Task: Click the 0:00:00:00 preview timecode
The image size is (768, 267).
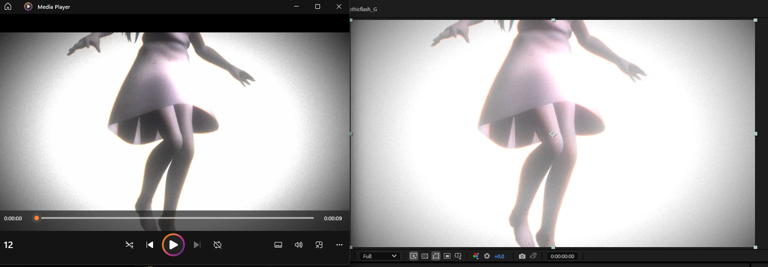Action: (563, 256)
